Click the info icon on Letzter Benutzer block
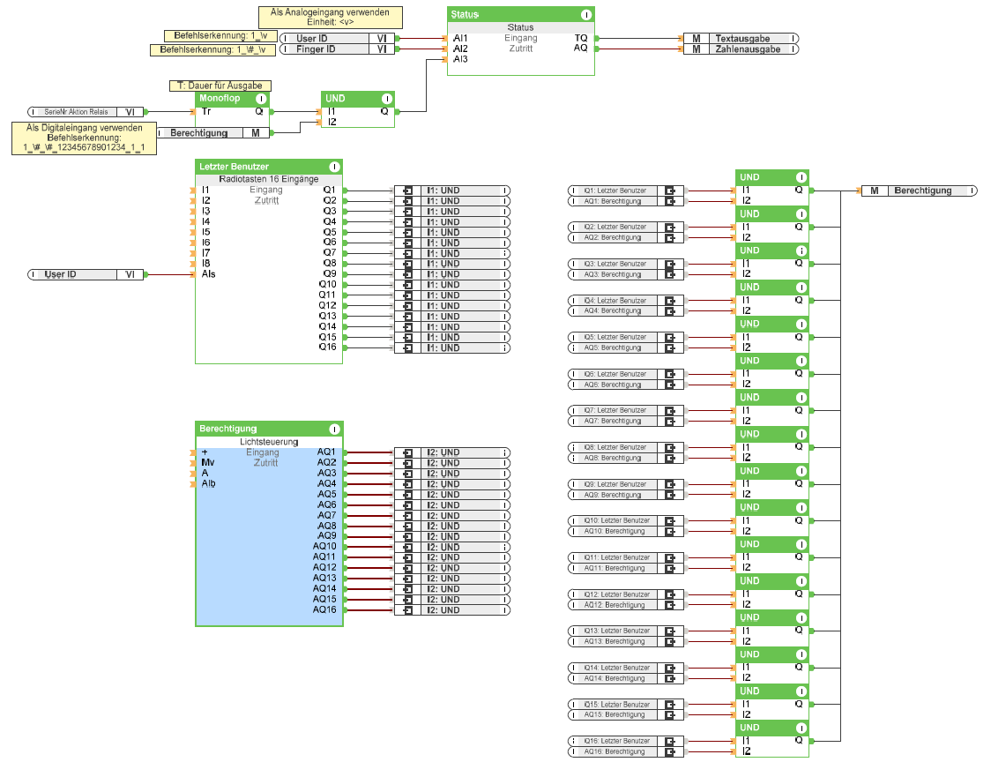Image resolution: width=991 pixels, height=762 pixels. pyautogui.click(x=334, y=167)
